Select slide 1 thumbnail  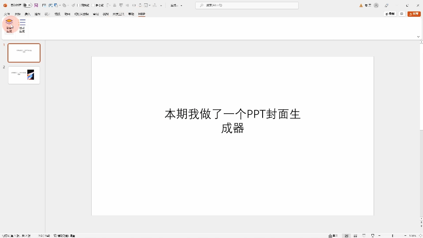[x=24, y=53]
